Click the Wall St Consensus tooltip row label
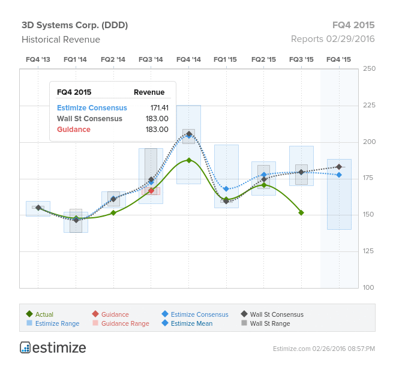 click(89, 119)
